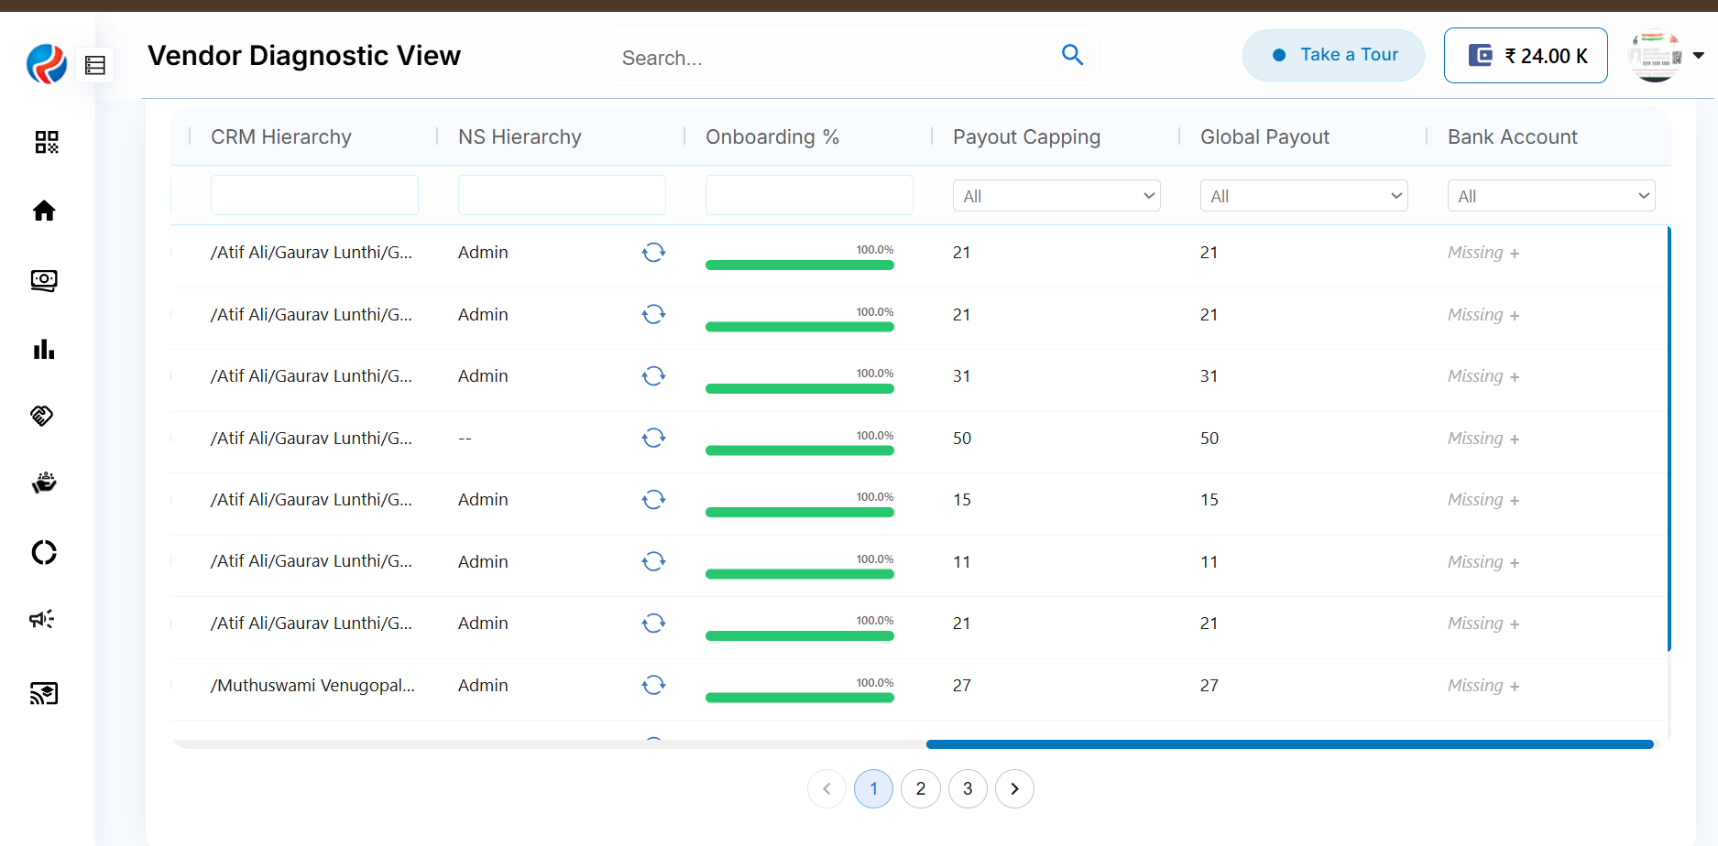Expand the Payout Capping filter dropdown

click(1056, 196)
